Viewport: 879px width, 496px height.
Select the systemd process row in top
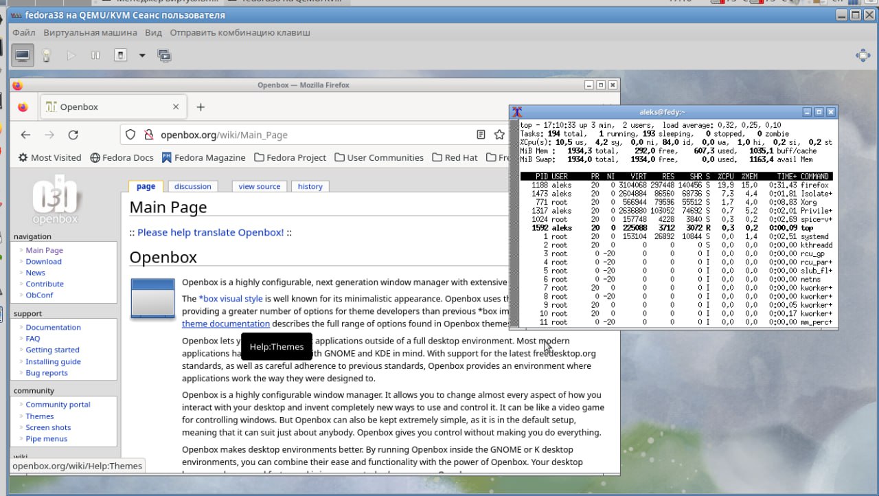(x=676, y=236)
